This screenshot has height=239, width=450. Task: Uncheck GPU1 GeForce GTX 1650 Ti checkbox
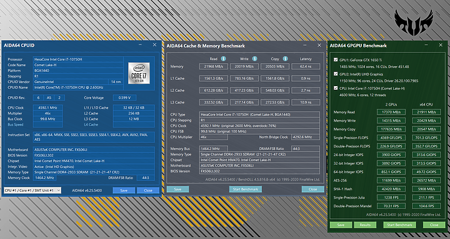336,60
